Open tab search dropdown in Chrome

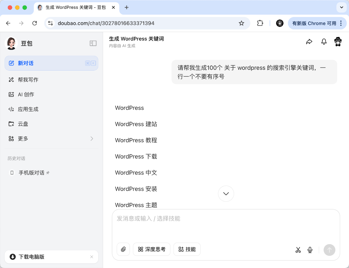(342, 7)
